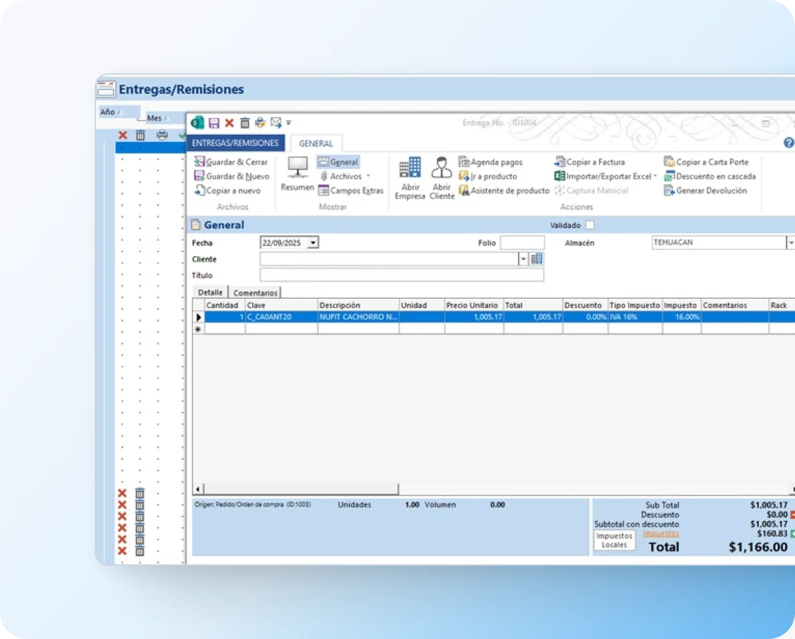Click the client lookup icon beside Cliente field
Image resolution: width=795 pixels, height=639 pixels.
click(537, 259)
